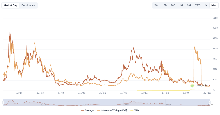This screenshot has width=220, height=115.
Task: Choose the 1M time range
Action: tap(181, 5)
